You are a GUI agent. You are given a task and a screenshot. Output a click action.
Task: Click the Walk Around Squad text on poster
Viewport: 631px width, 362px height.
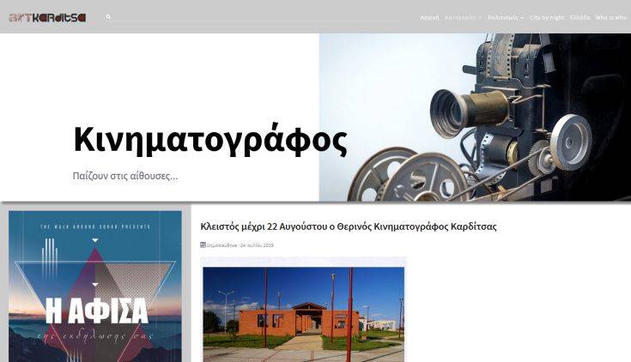click(94, 226)
